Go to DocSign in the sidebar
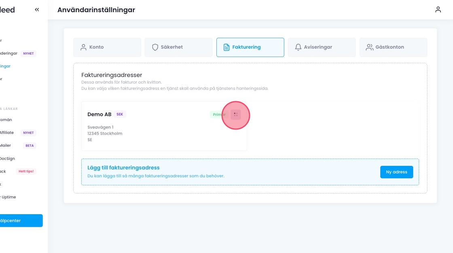Screen dimensions: 453x253 point(7,159)
